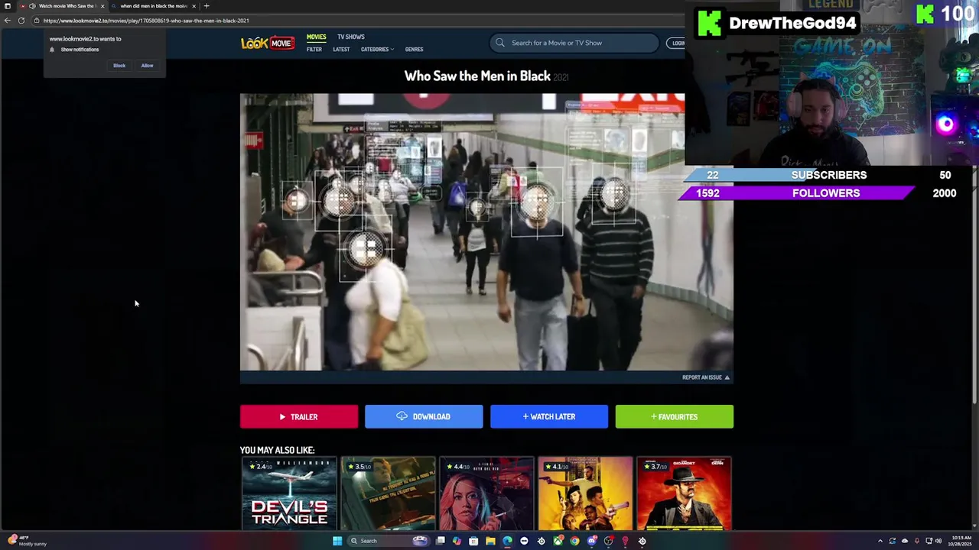Close the 'Watch movie Who Saw the' tab
This screenshot has width=979, height=550.
102,6
